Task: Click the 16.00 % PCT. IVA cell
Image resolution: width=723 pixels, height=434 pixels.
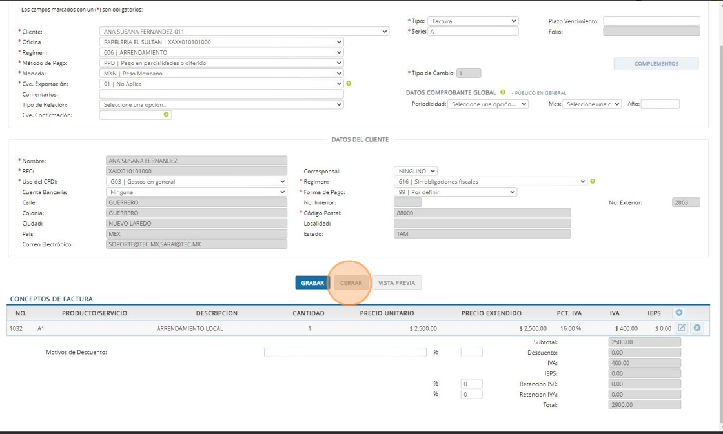Action: pos(571,328)
